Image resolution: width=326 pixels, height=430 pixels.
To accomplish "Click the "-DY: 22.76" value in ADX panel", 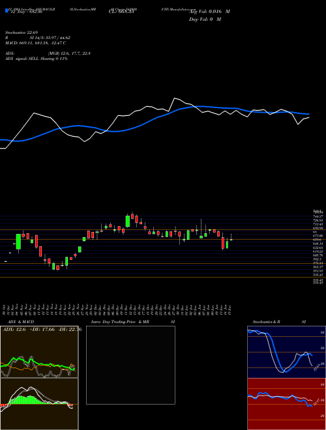I will pyautogui.click(x=70, y=330).
